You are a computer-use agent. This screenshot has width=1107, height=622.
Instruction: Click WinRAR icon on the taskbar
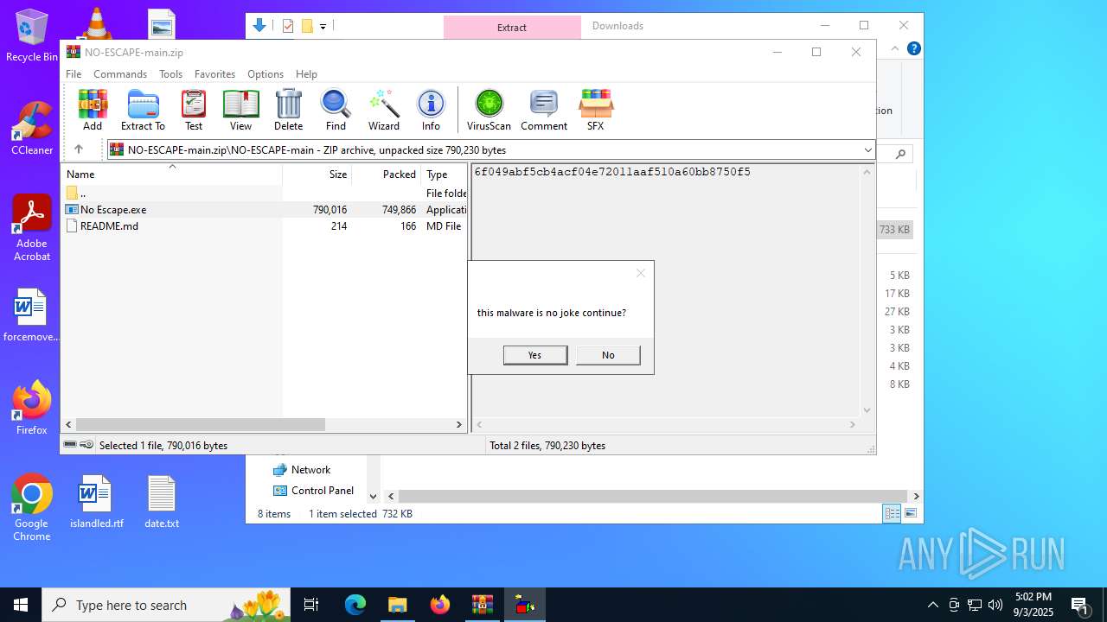tap(482, 605)
